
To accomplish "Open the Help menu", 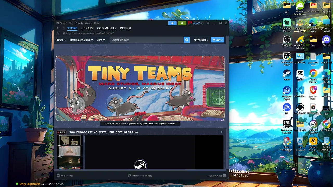I will click(x=97, y=23).
